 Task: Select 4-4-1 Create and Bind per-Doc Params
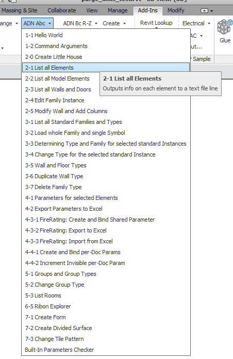click(106, 252)
